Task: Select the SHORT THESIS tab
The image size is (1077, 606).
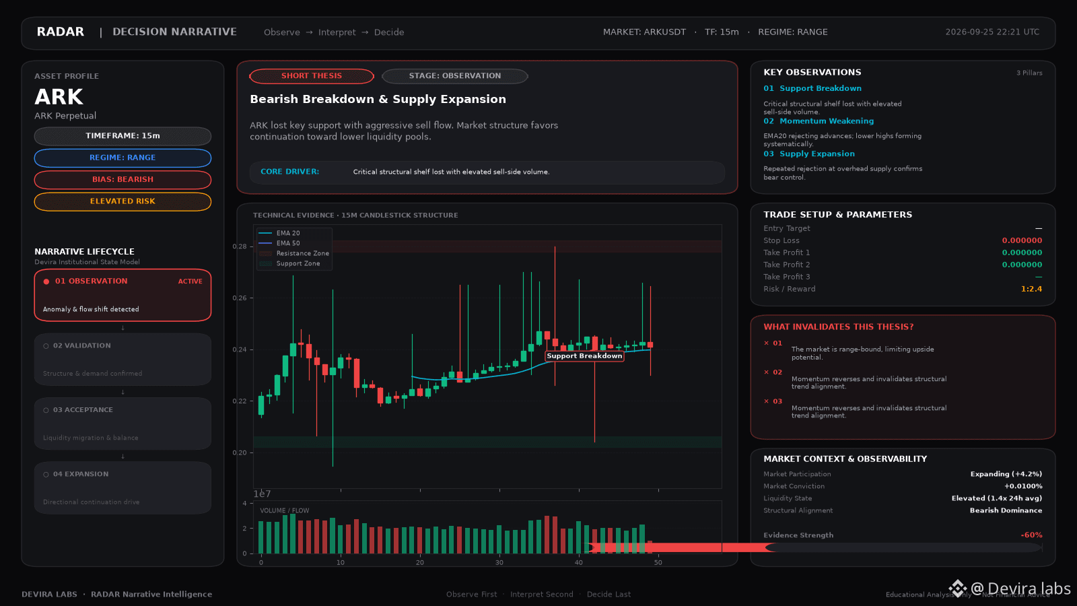Action: point(312,76)
